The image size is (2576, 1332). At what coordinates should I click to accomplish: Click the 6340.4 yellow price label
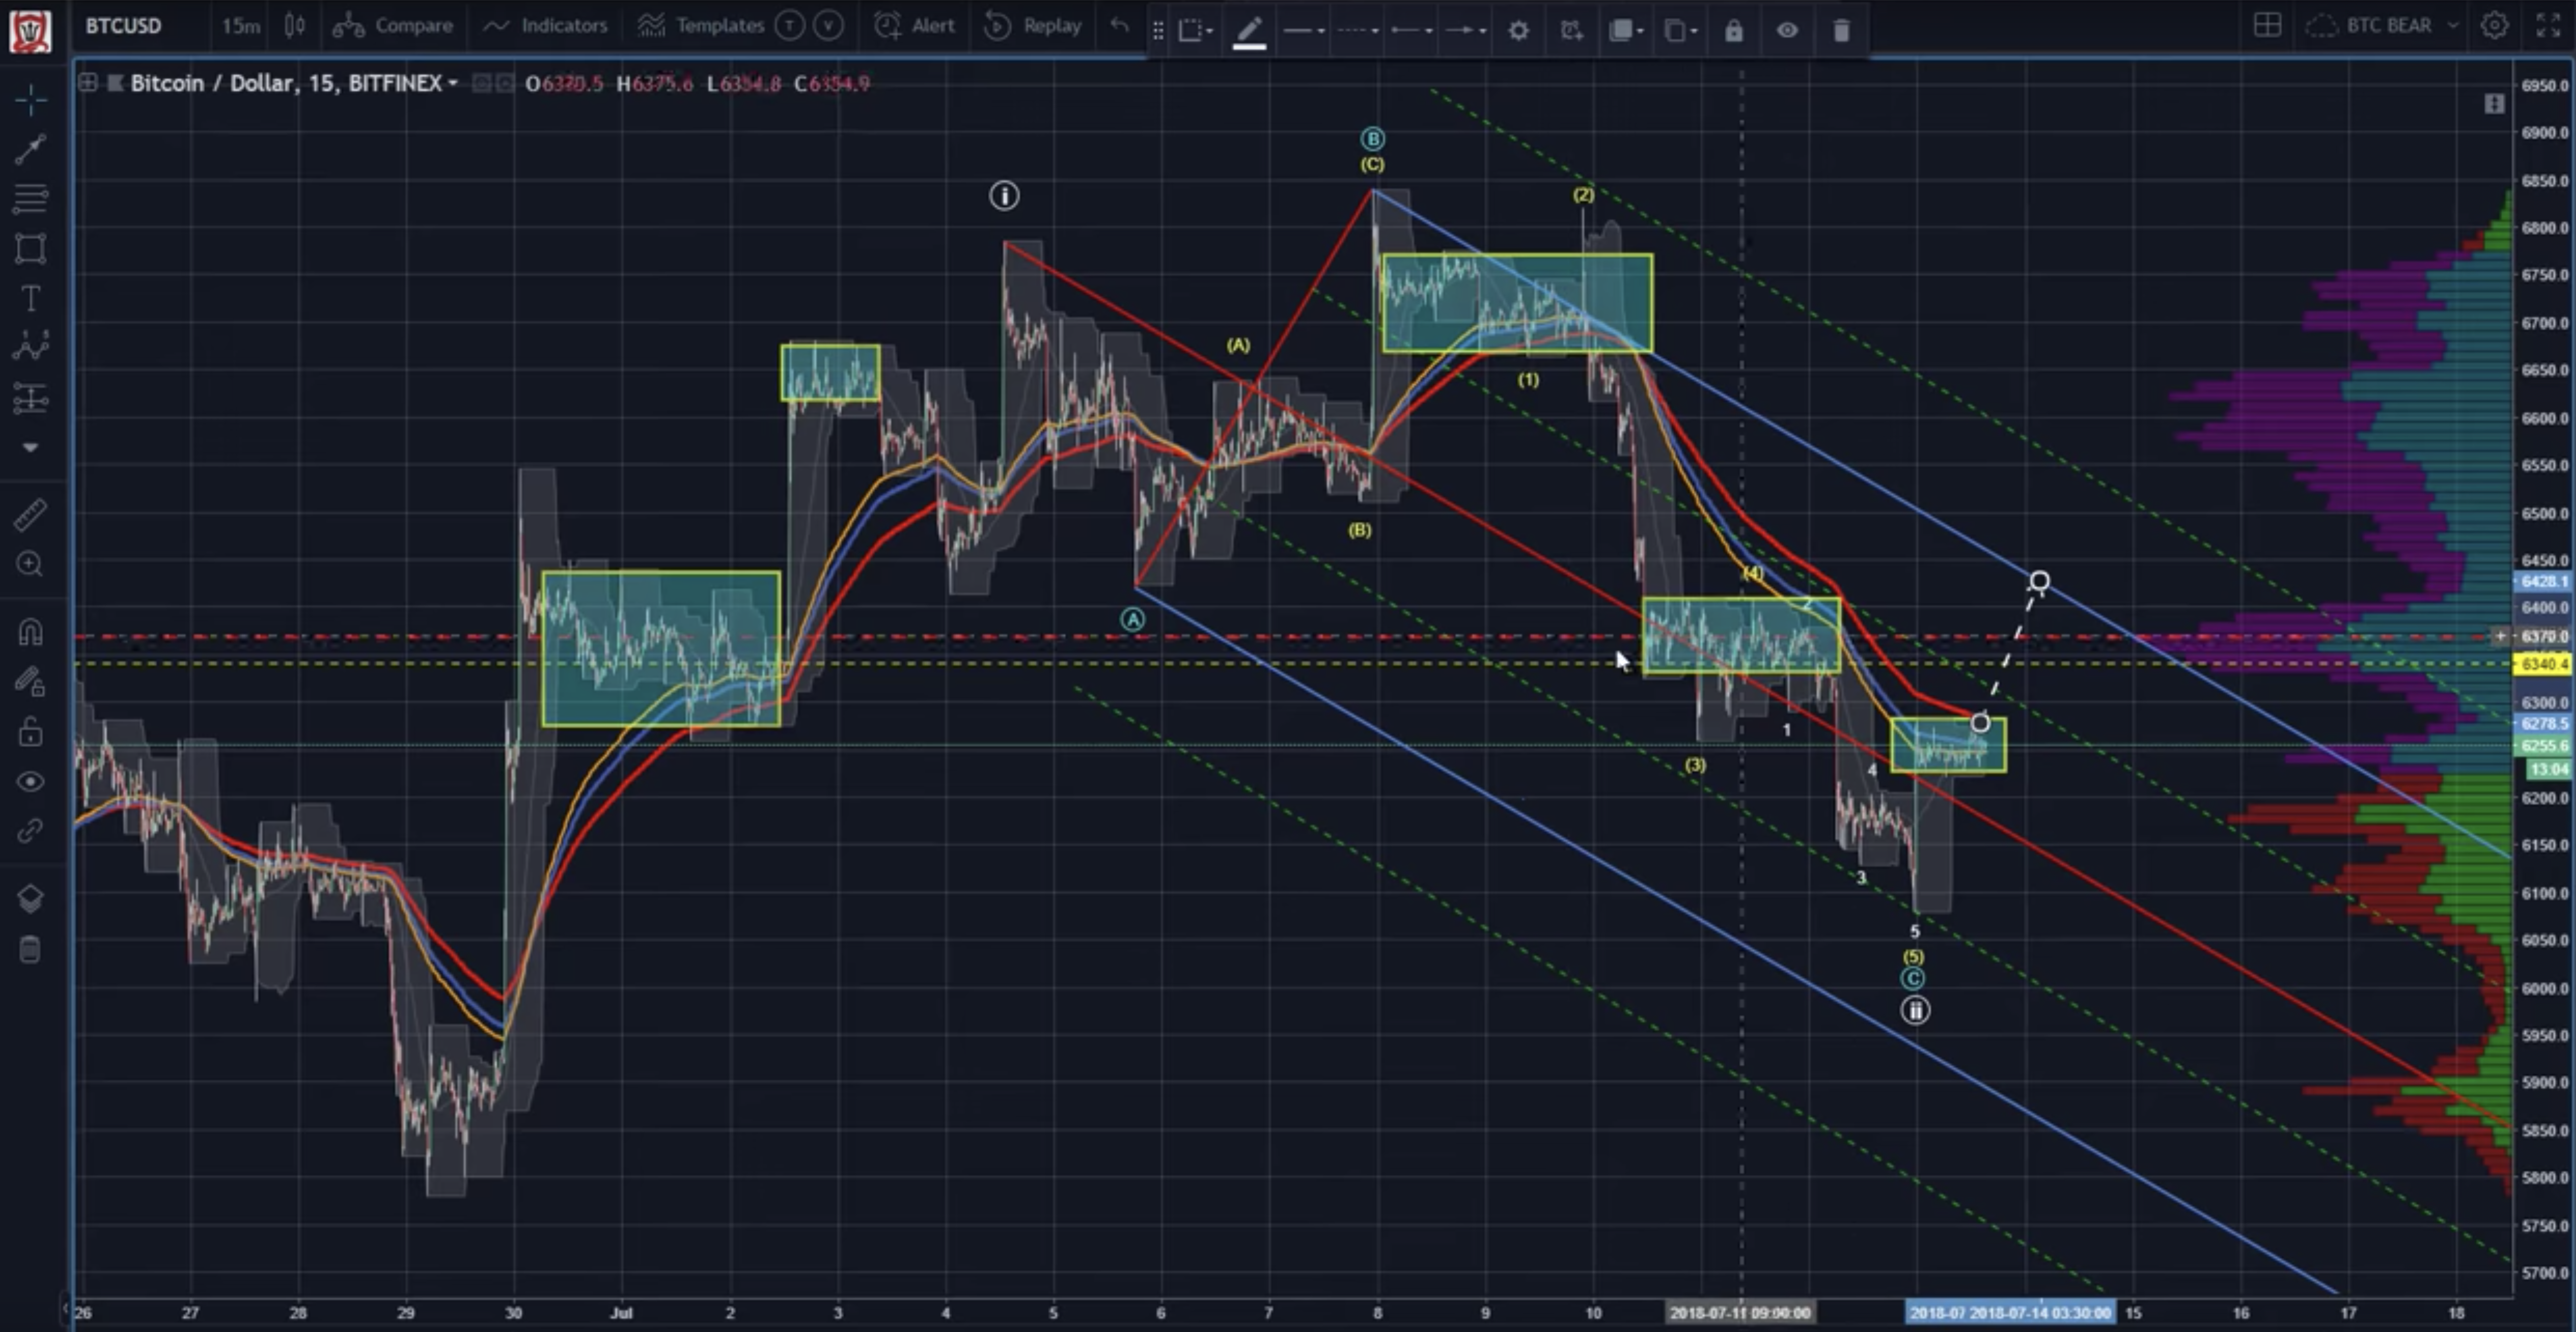pyautogui.click(x=2544, y=663)
